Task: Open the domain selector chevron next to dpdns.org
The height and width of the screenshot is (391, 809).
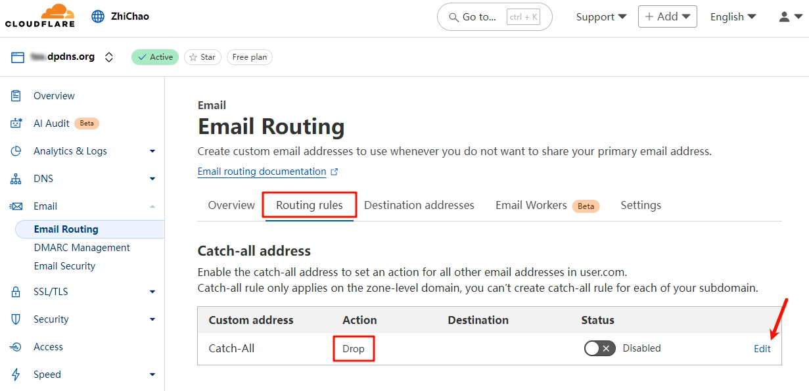Action: point(109,57)
